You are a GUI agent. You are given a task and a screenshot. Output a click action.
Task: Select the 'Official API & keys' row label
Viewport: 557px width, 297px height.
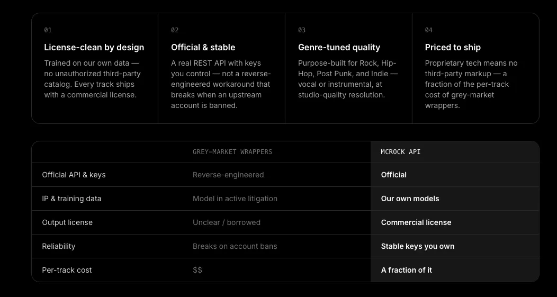(x=74, y=175)
